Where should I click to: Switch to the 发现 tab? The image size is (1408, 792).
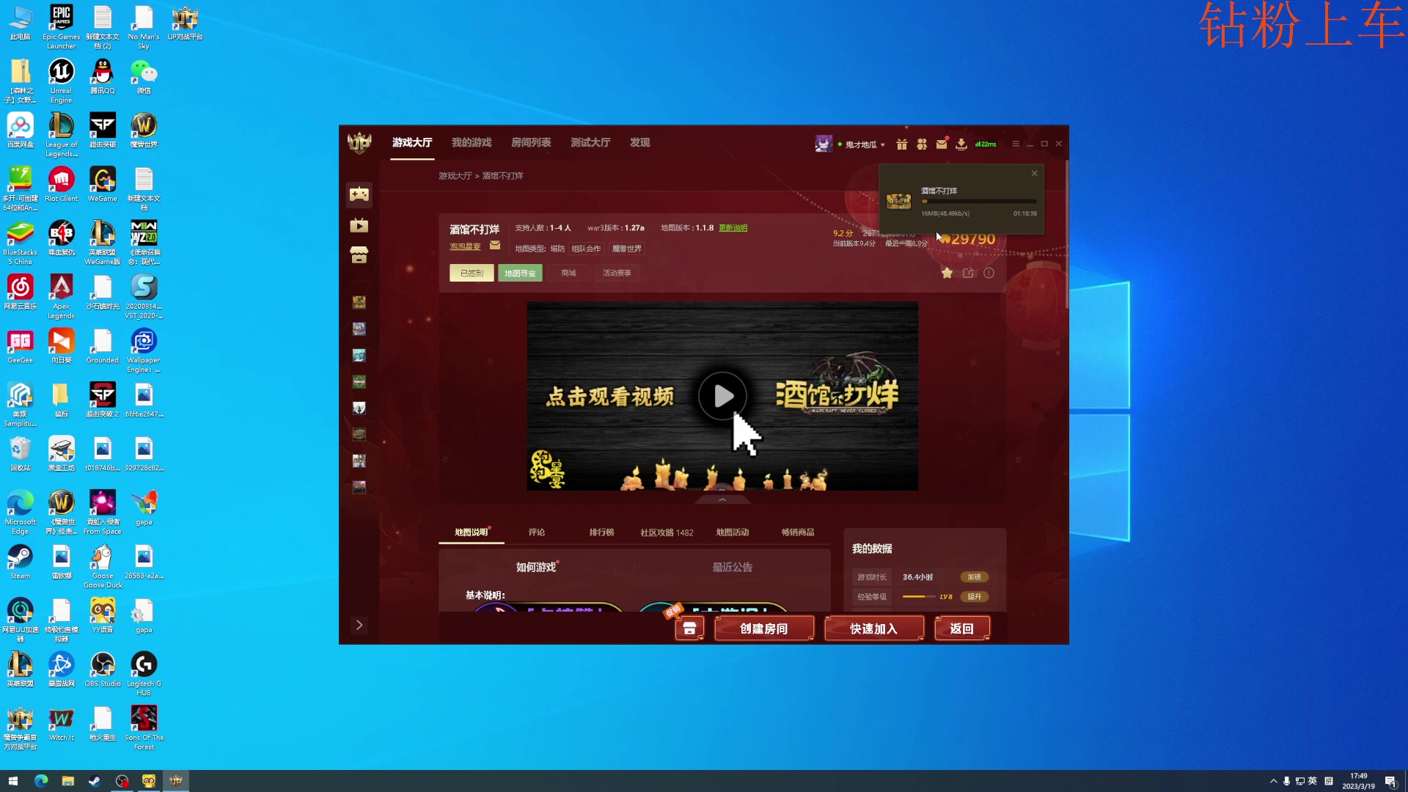640,142
